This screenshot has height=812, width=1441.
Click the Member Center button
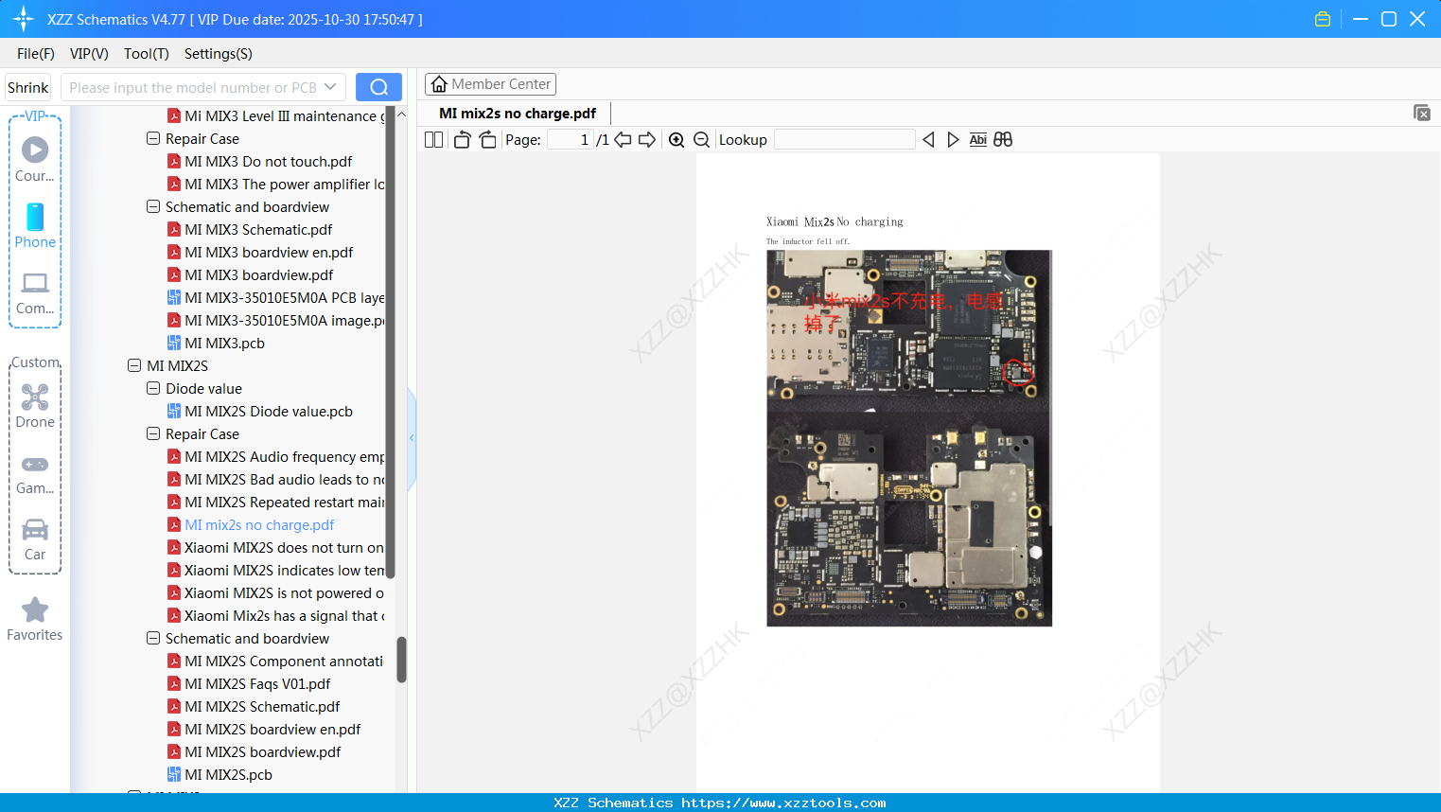(490, 84)
